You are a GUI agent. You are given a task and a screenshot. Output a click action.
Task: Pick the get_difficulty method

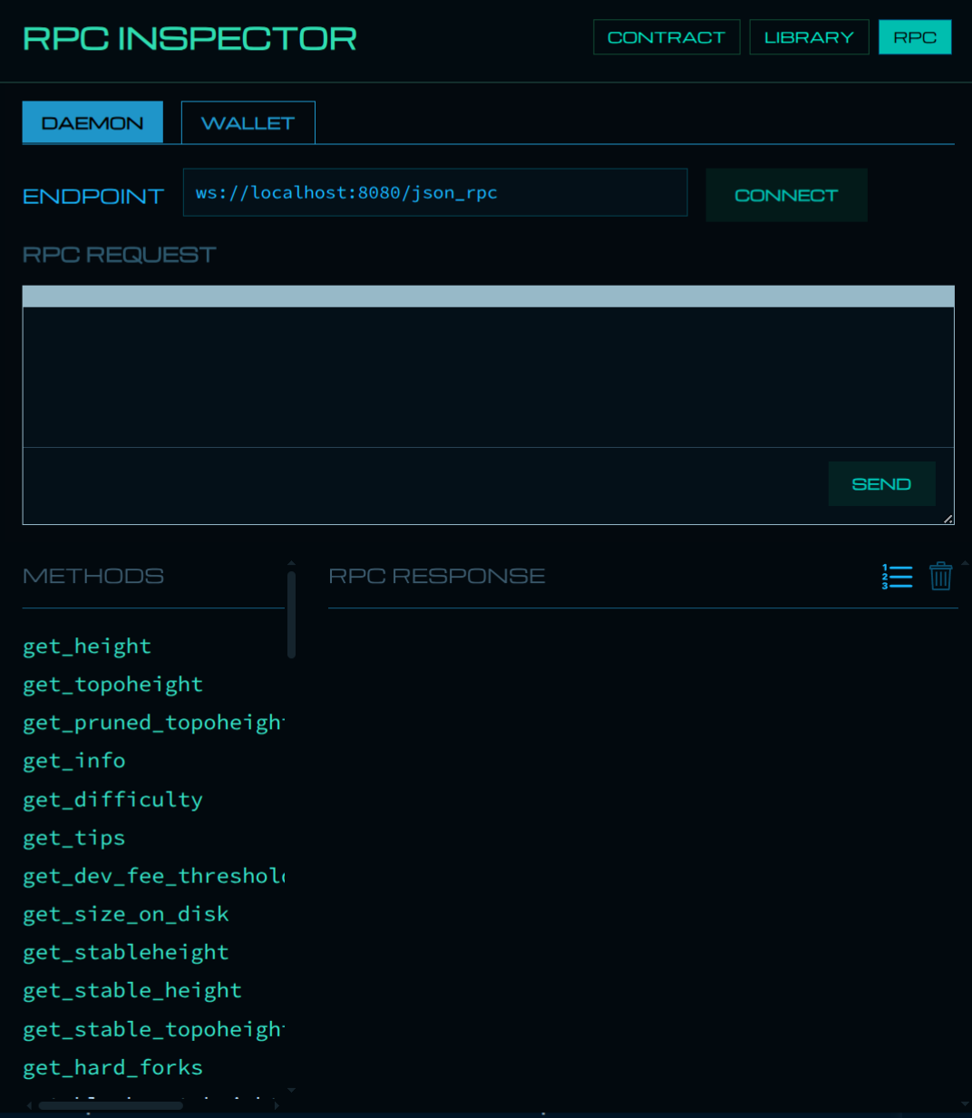tap(112, 800)
